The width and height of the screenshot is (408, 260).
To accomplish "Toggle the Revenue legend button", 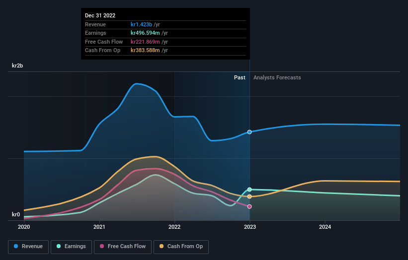I will click(28, 247).
